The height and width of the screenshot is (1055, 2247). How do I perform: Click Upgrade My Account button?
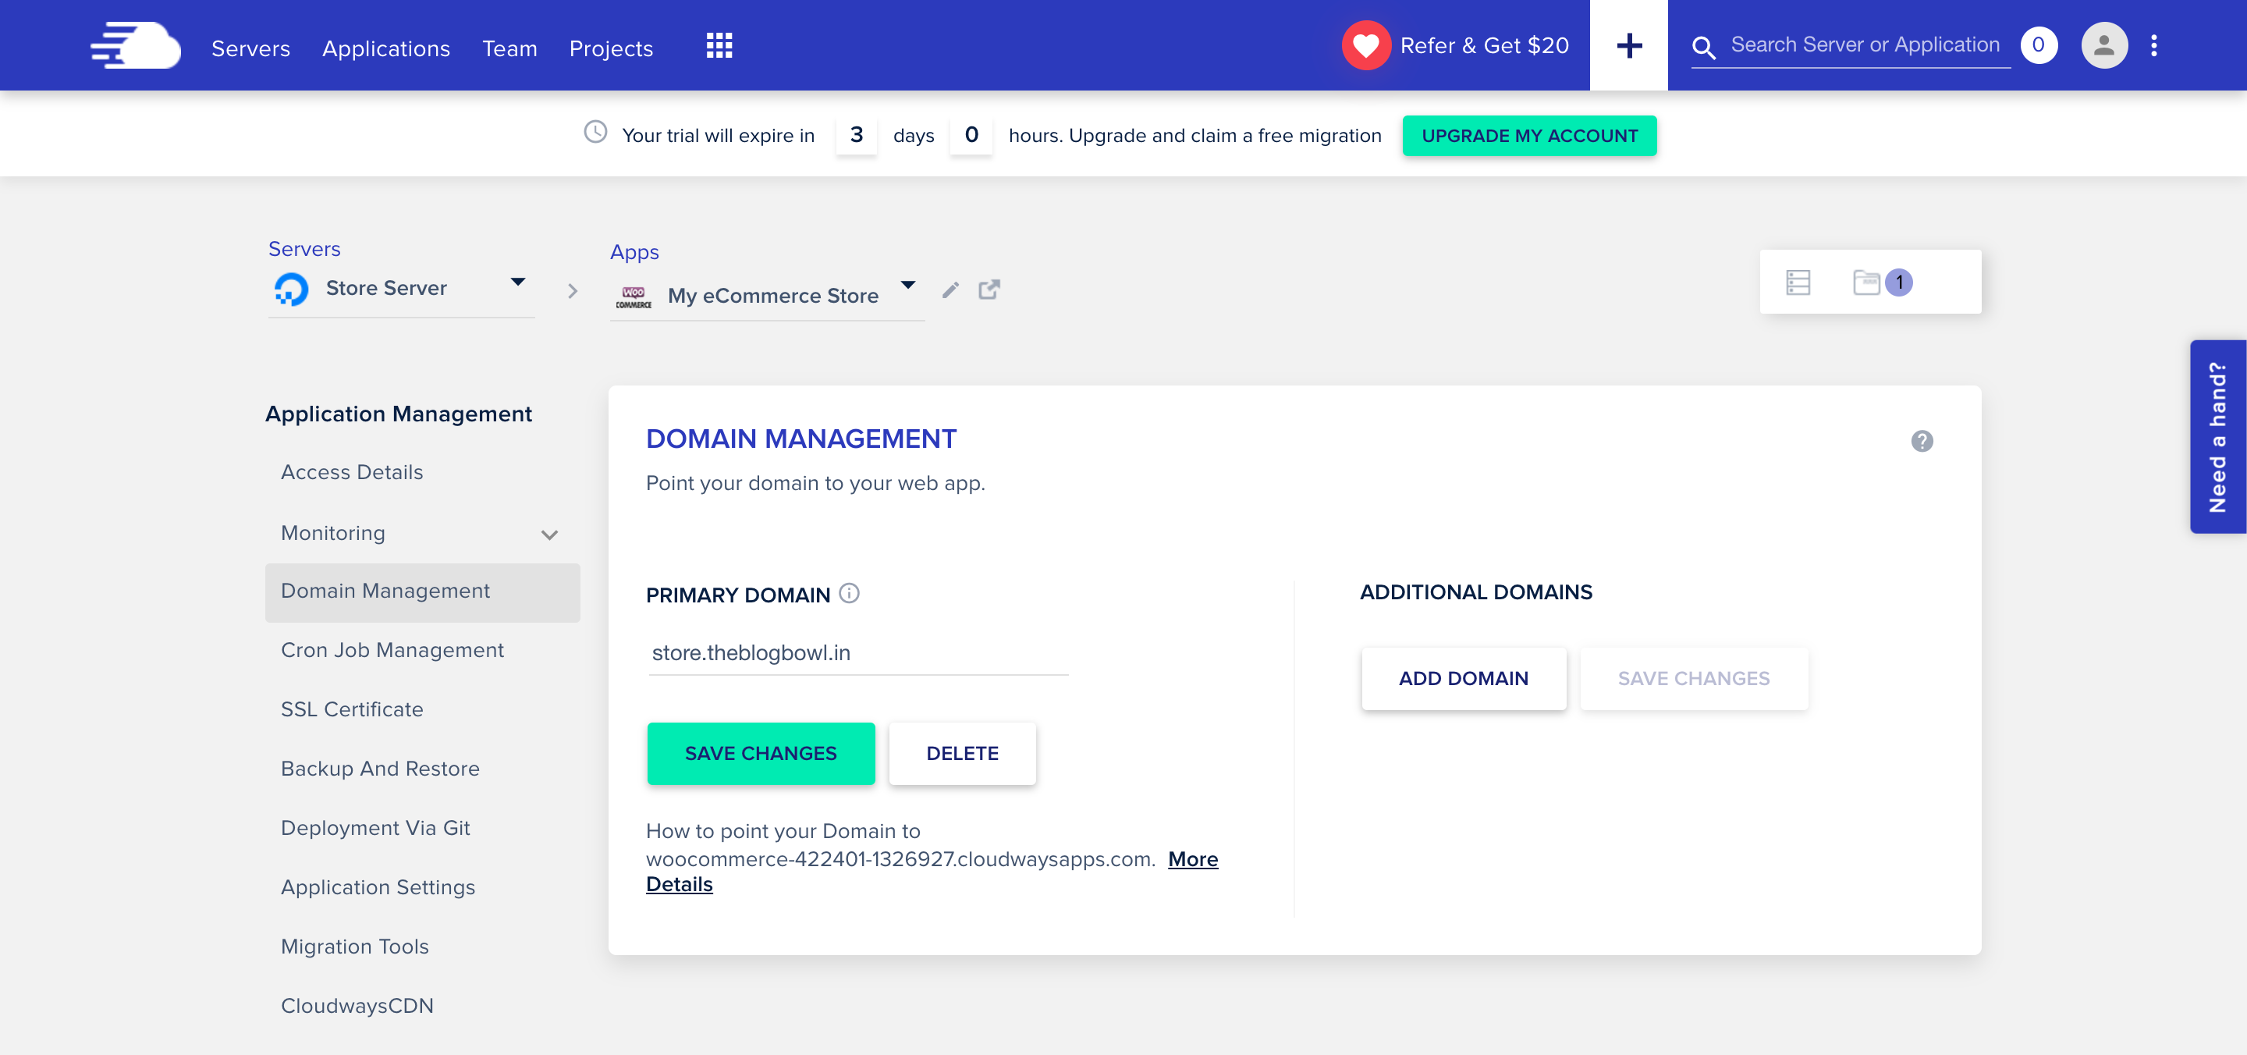coord(1528,136)
